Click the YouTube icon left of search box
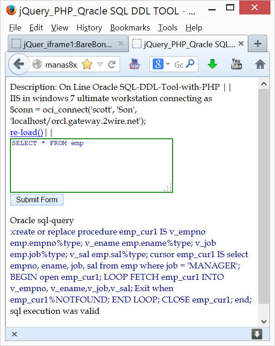Screen dimensions: 275x346 135,64
